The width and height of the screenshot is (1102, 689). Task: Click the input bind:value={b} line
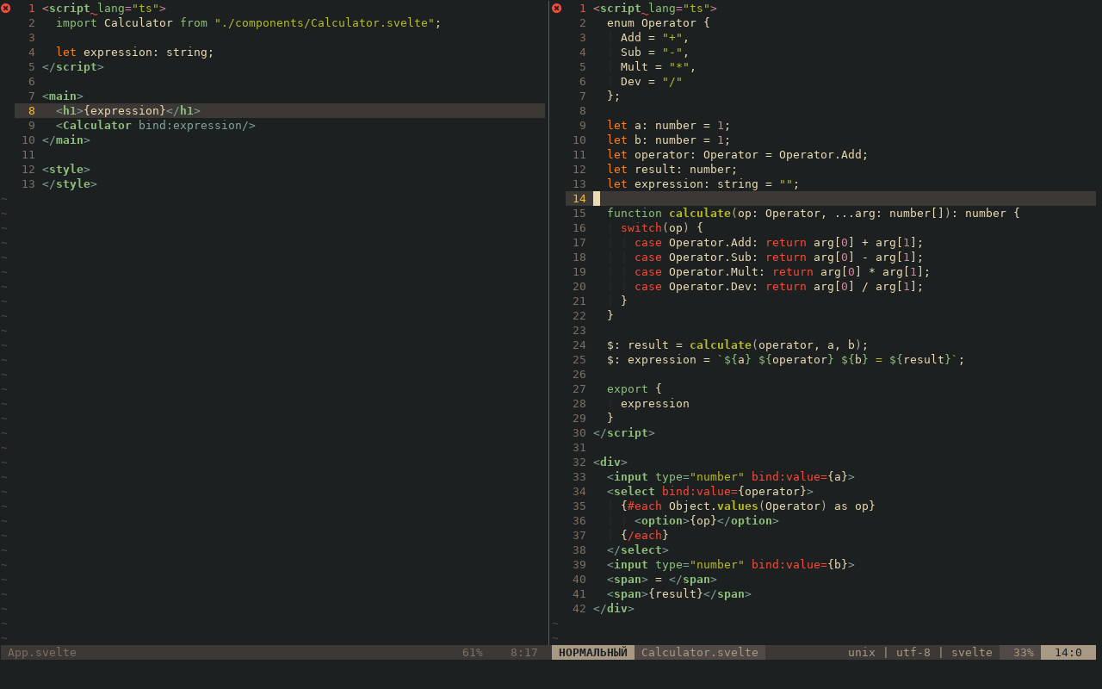731,564
